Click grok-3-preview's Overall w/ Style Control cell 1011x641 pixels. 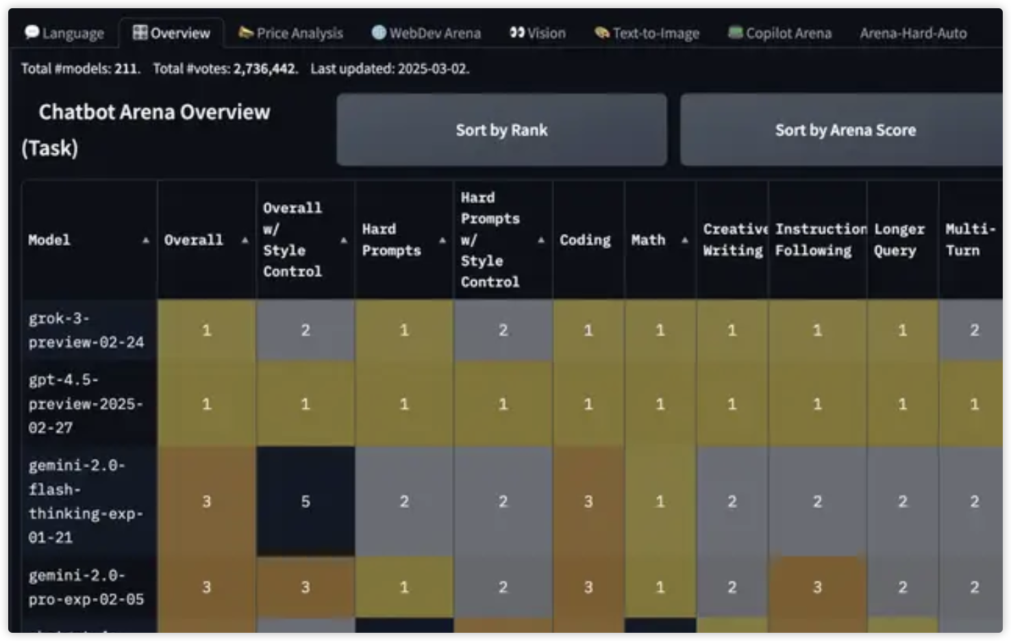click(305, 330)
